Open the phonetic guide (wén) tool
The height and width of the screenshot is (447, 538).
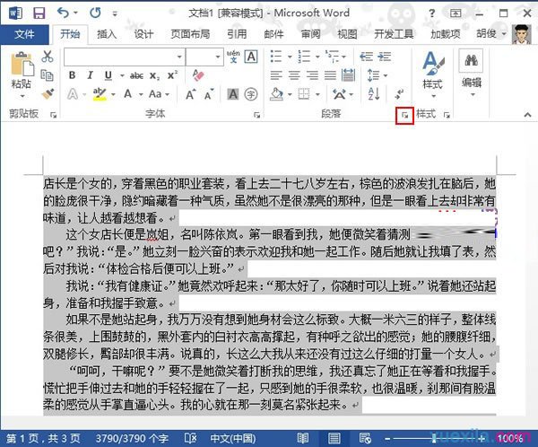tap(233, 57)
